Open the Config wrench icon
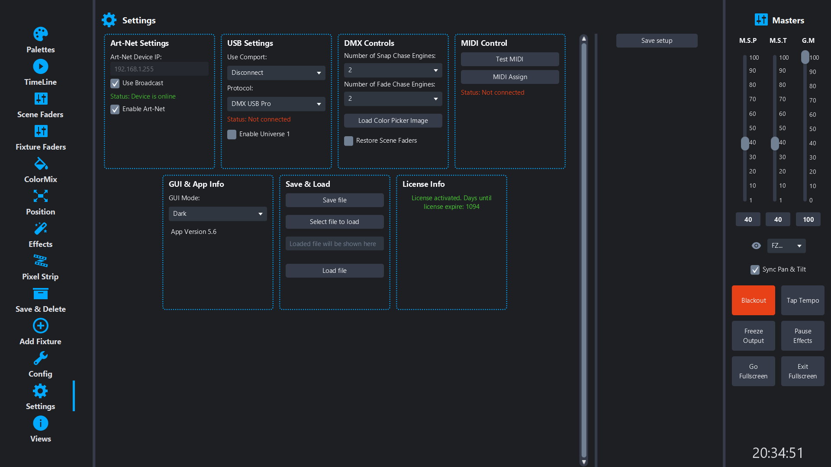831x467 pixels. pos(41,358)
